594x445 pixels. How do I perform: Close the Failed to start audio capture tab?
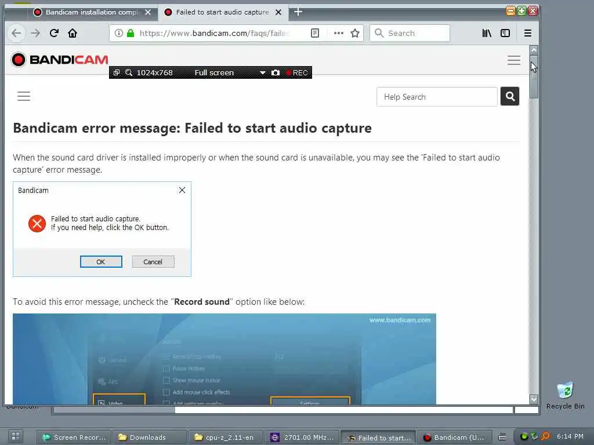pos(278,12)
